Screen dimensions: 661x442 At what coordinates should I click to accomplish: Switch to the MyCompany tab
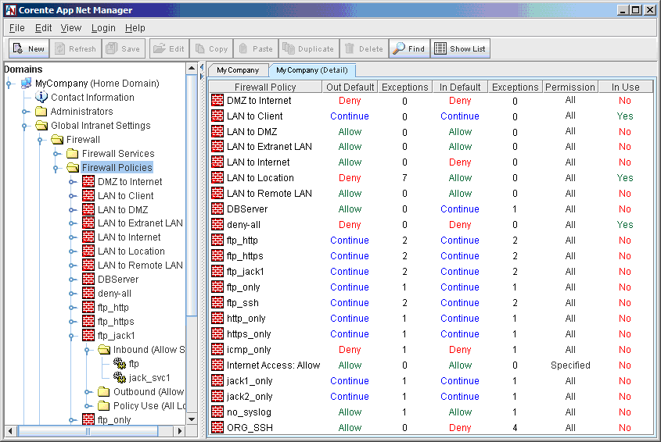click(x=238, y=70)
